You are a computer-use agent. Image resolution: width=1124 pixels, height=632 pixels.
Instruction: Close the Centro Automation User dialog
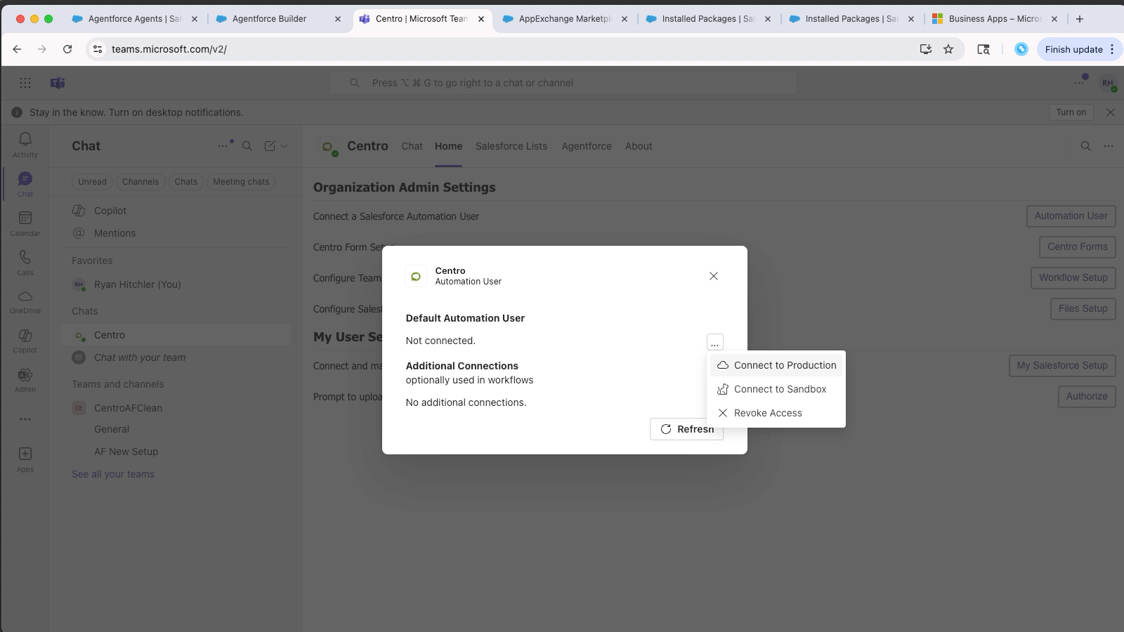pyautogui.click(x=714, y=276)
